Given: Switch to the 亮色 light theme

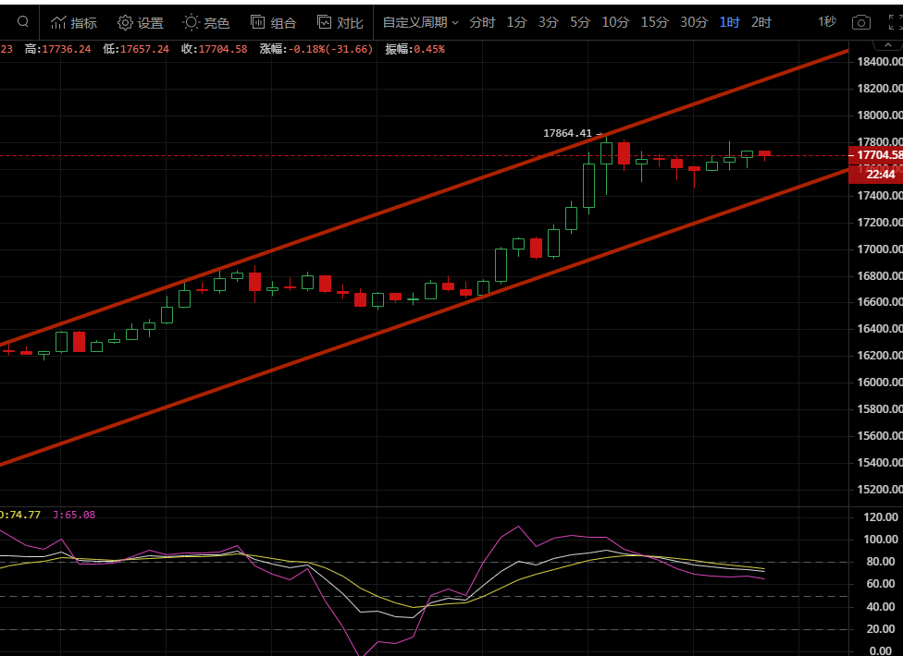Looking at the screenshot, I should coord(205,22).
